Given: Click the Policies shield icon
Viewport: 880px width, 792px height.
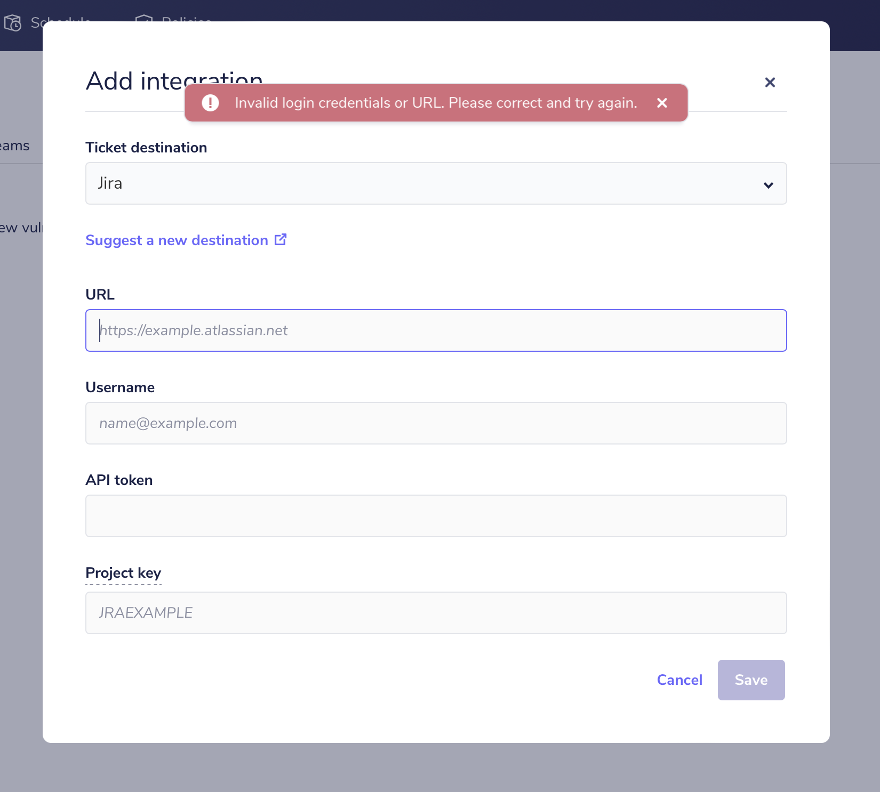Looking at the screenshot, I should click(x=143, y=20).
